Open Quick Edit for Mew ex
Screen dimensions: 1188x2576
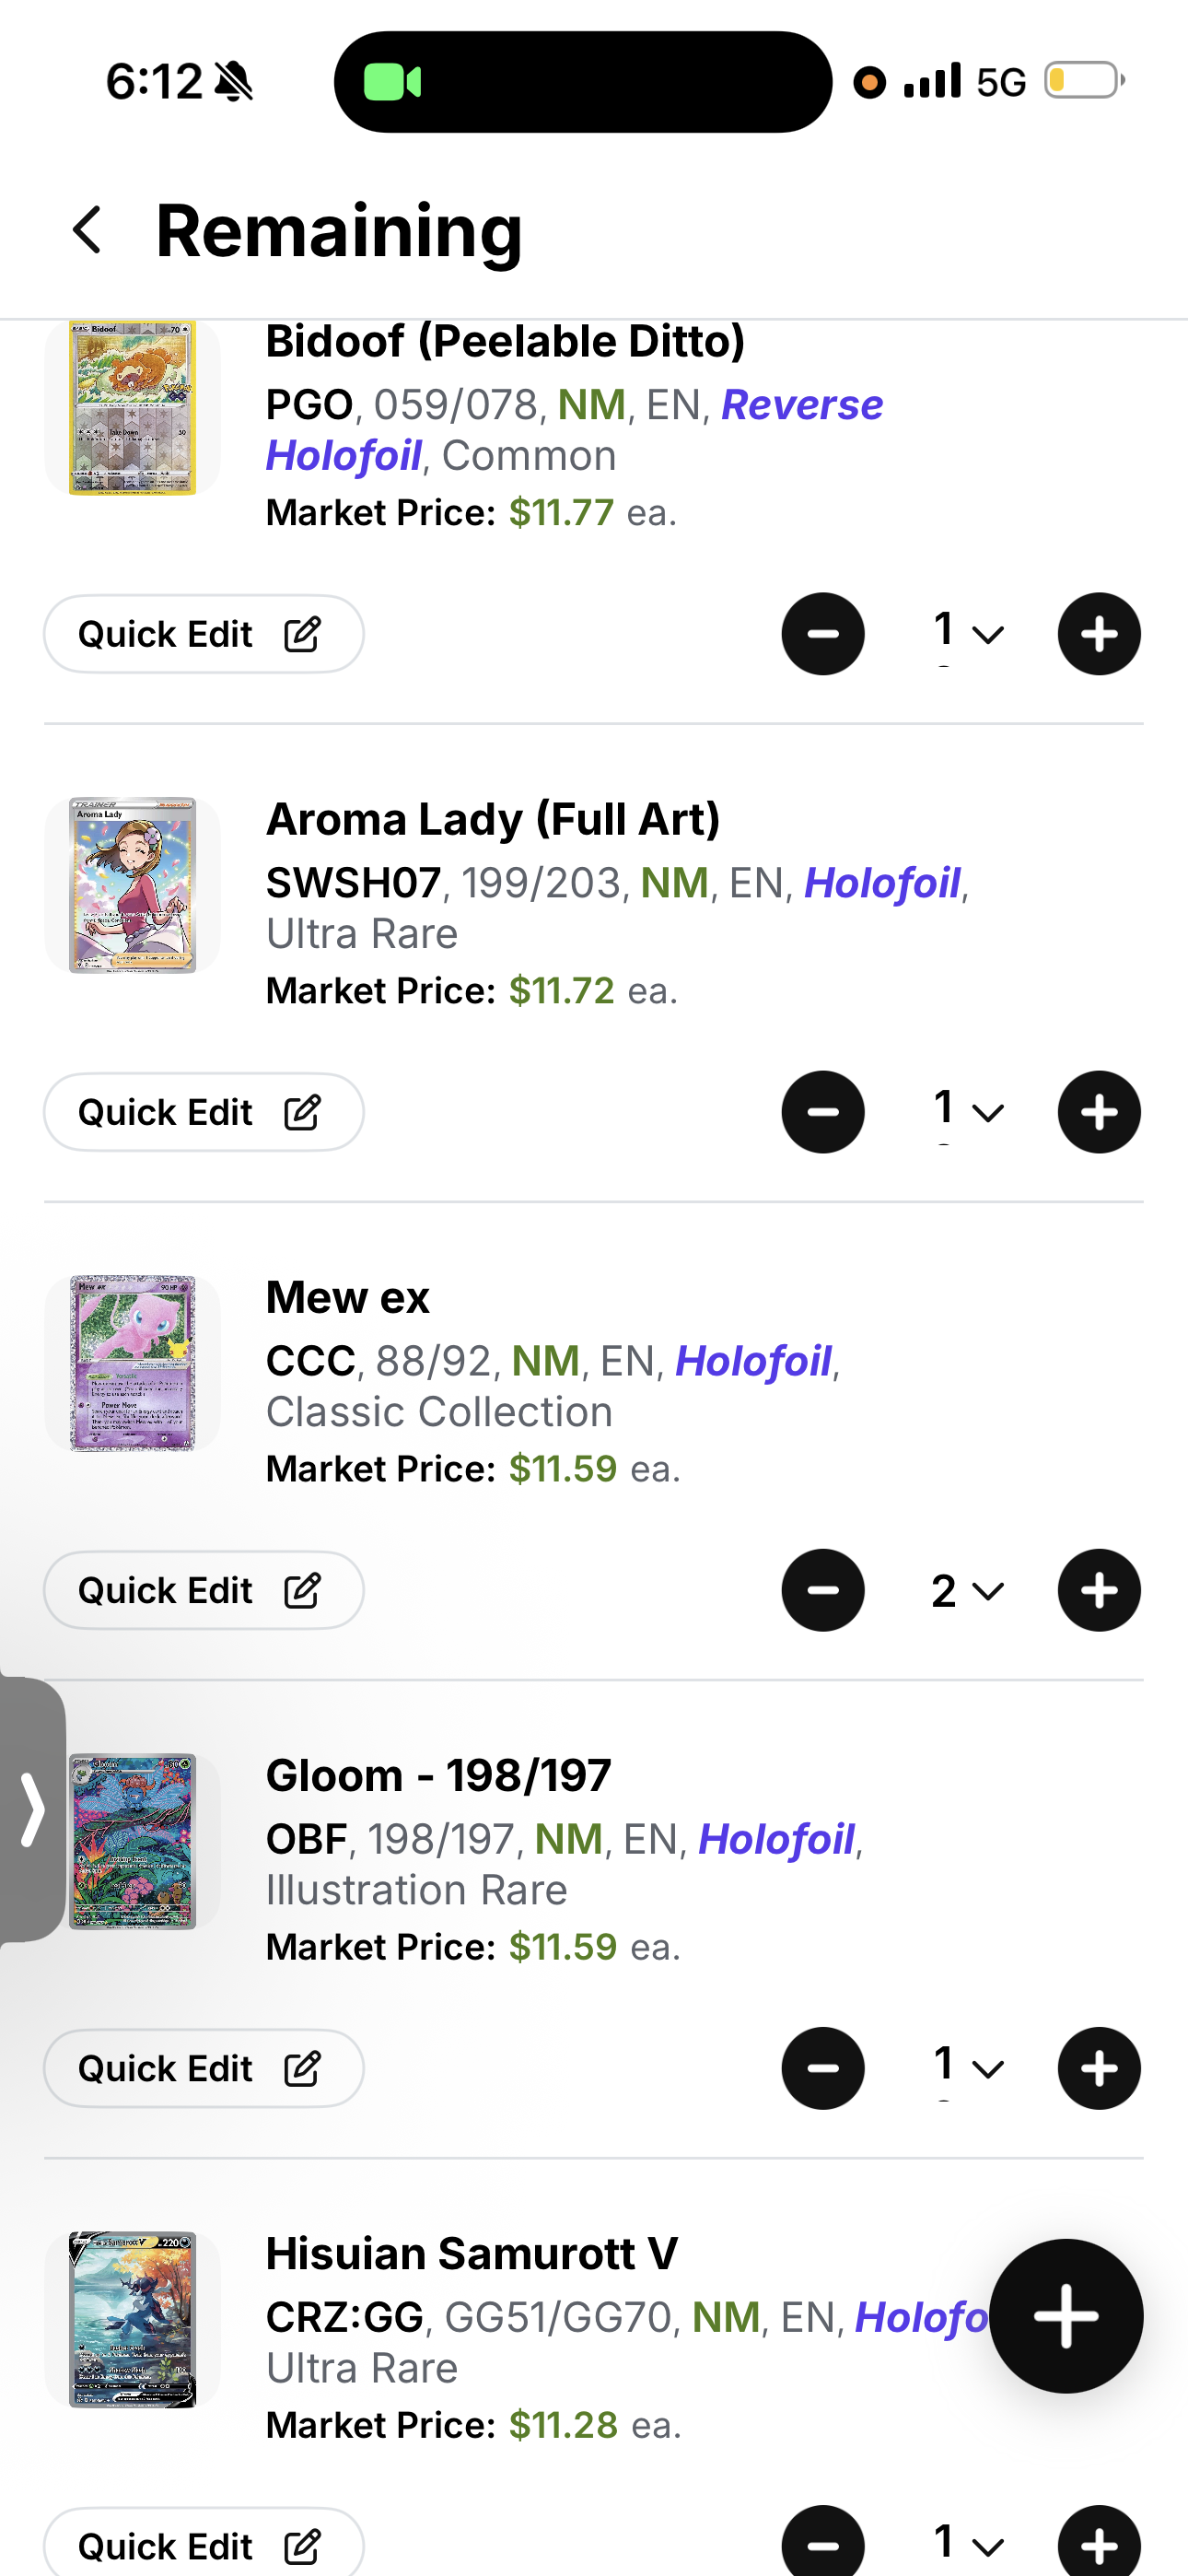click(203, 1590)
